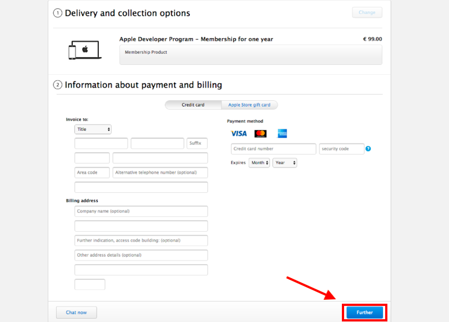Screen dimensions: 449x322
Task: Click the blue Further button
Action: (x=365, y=313)
